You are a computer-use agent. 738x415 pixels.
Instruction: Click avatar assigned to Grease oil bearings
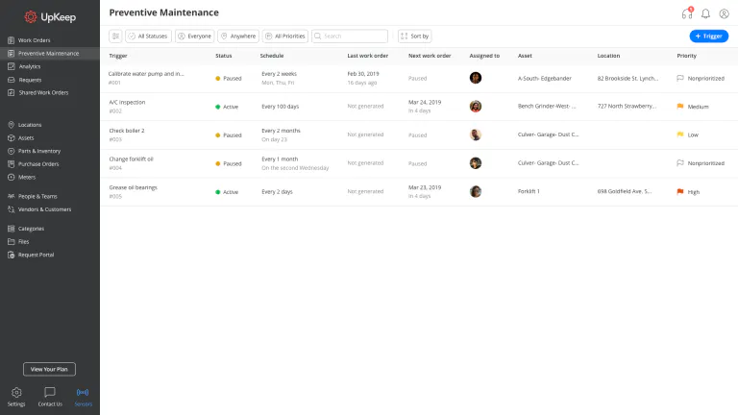coord(476,191)
